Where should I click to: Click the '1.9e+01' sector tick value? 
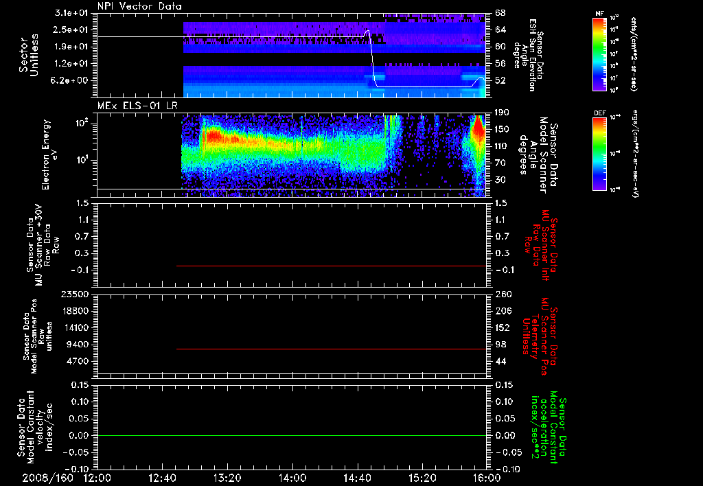71,47
